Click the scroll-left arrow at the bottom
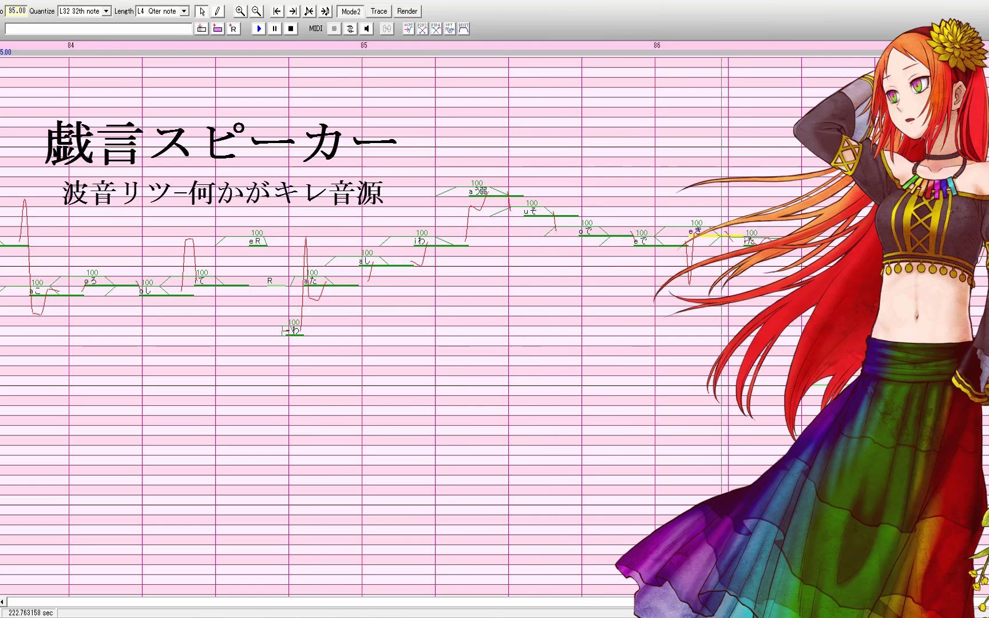 coord(3,601)
